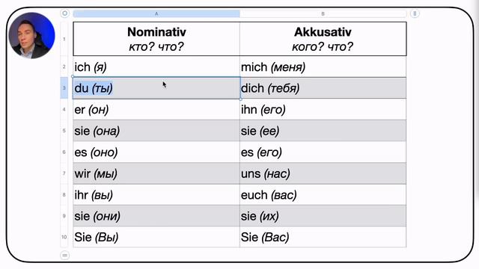Select the cell 'dich (тебя)'
Image resolution: width=479 pixels, height=269 pixels.
click(323, 88)
